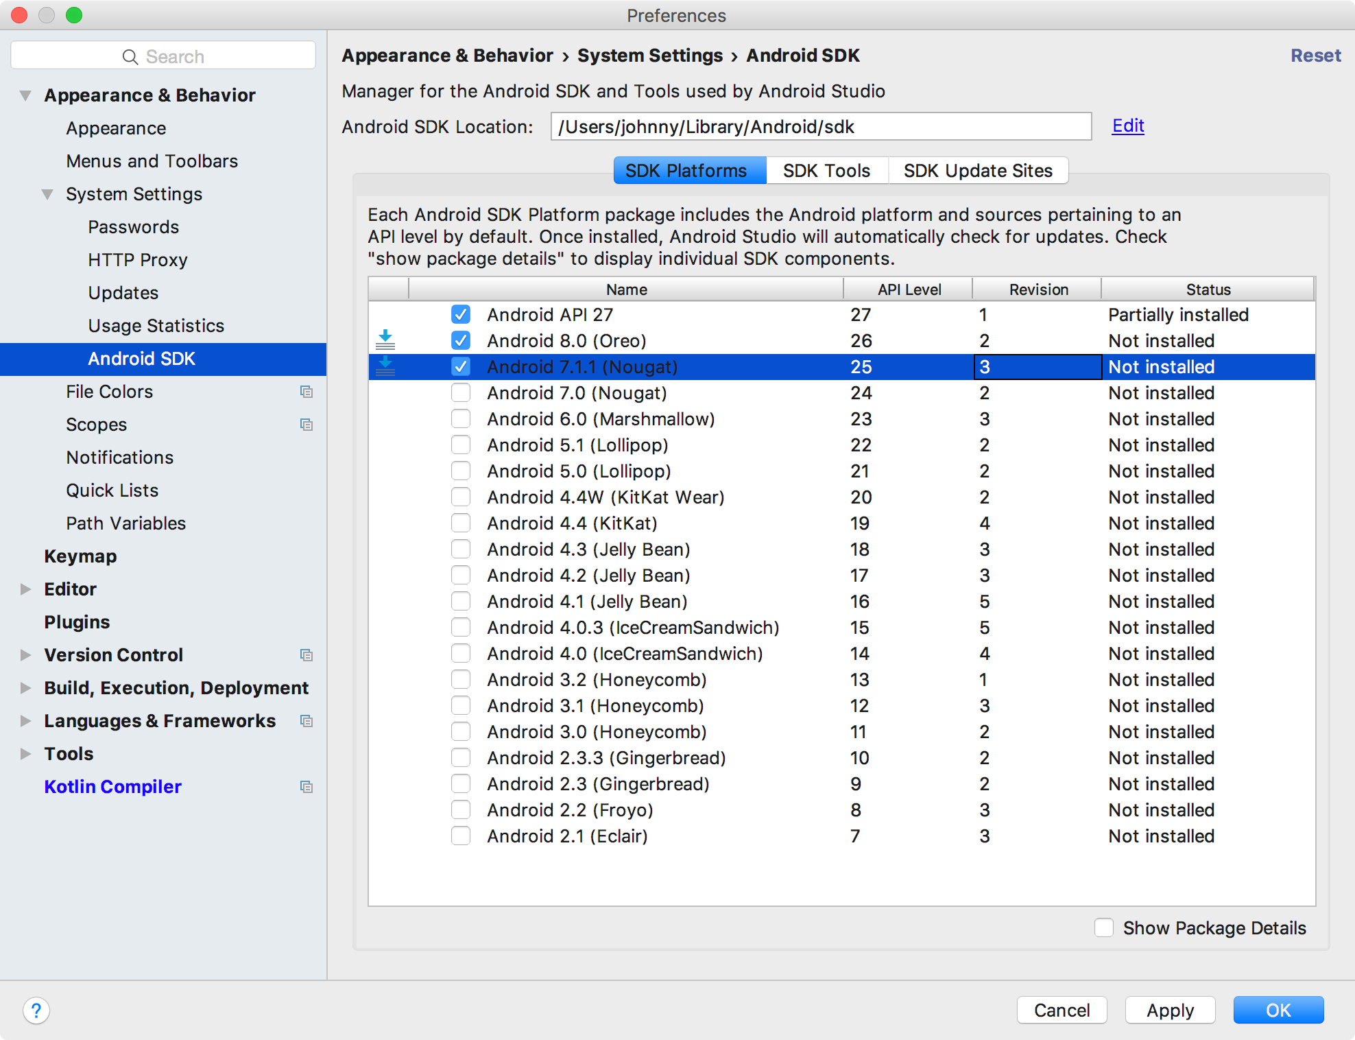Click the project-level icon next to Kotlin Compiler
This screenshot has height=1040, width=1355.
[307, 787]
